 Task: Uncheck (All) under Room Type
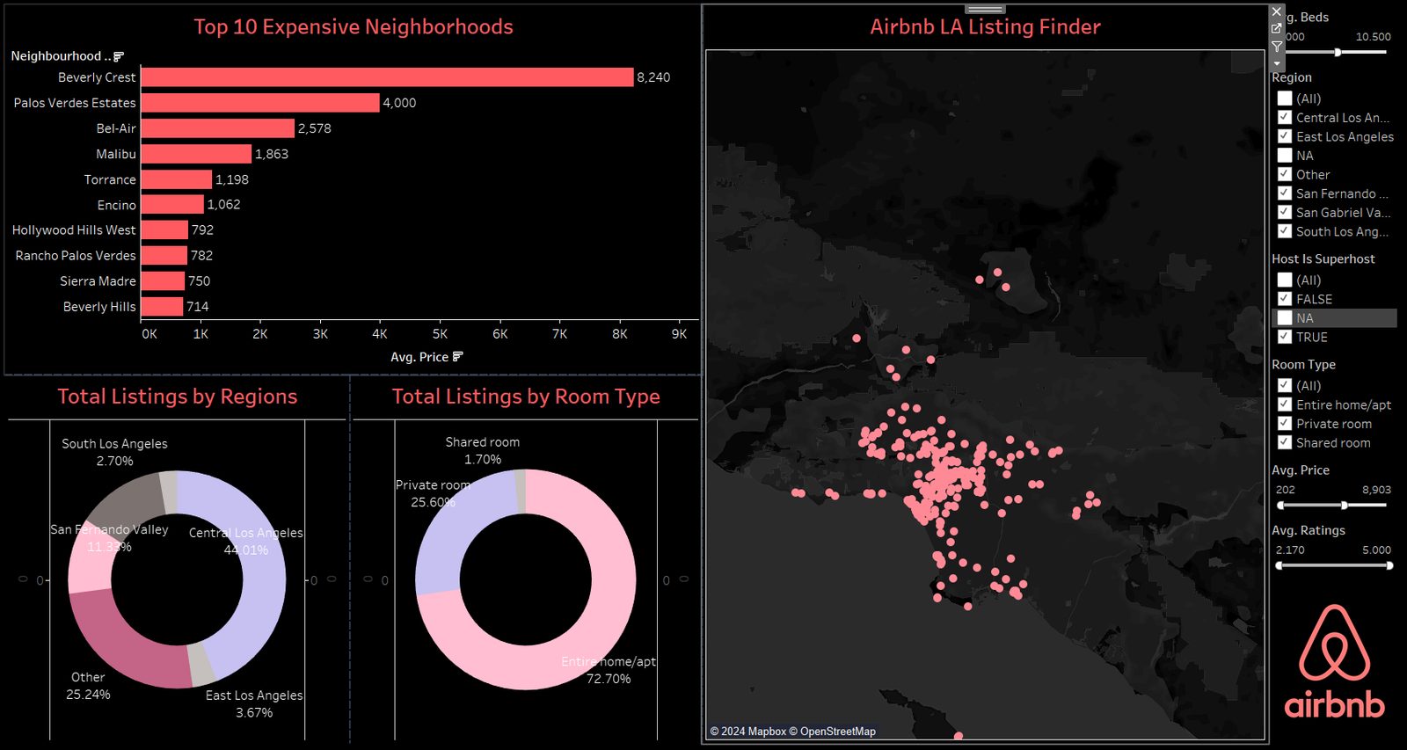(x=1285, y=385)
